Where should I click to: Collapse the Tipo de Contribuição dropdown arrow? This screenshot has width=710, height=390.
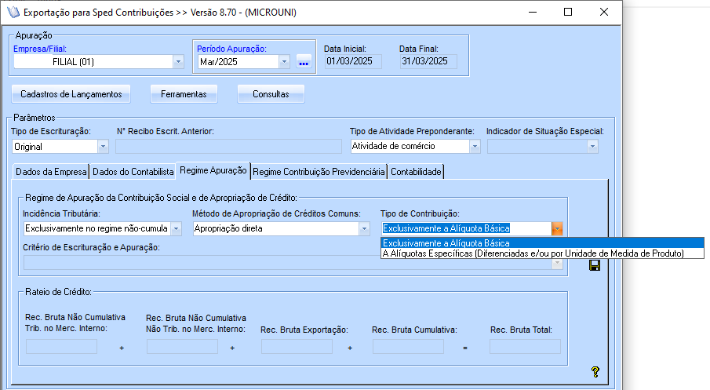(x=557, y=229)
